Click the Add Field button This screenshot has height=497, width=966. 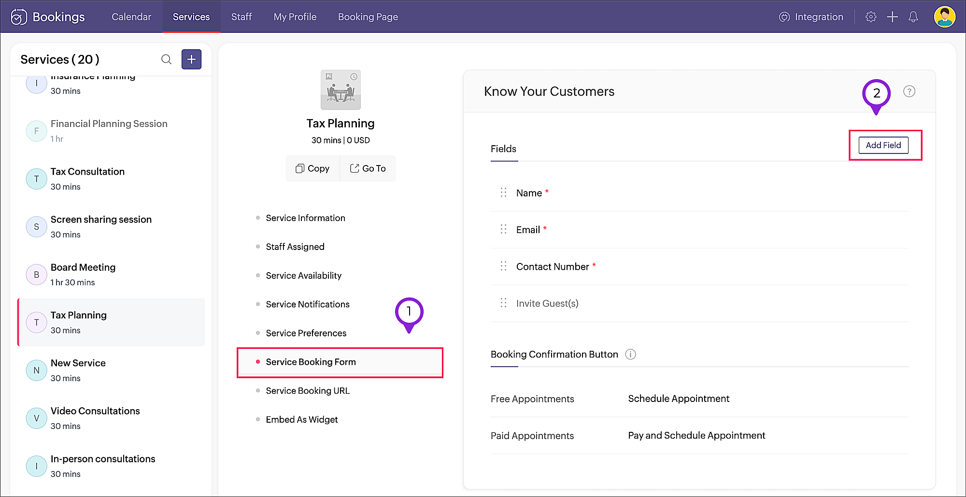click(x=883, y=145)
